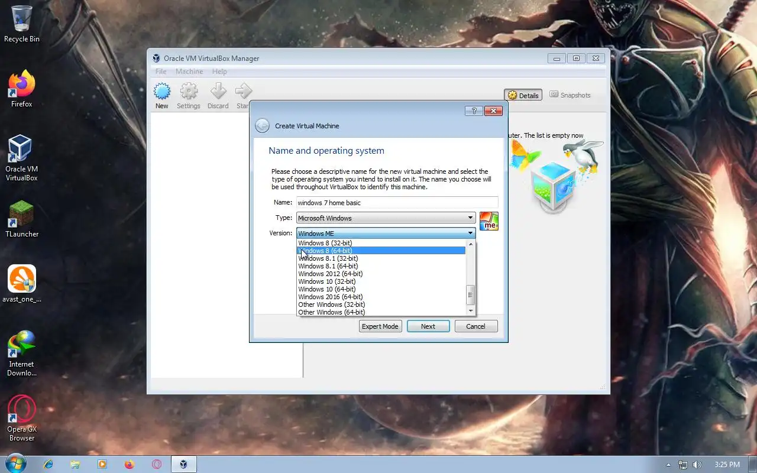The image size is (757, 473).
Task: Click the Next button
Action: point(428,326)
